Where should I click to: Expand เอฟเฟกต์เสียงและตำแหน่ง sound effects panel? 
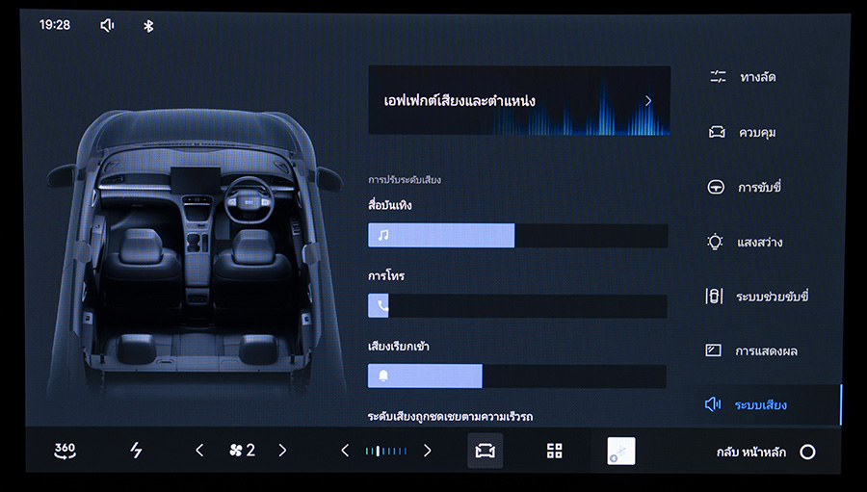pyautogui.click(x=519, y=100)
